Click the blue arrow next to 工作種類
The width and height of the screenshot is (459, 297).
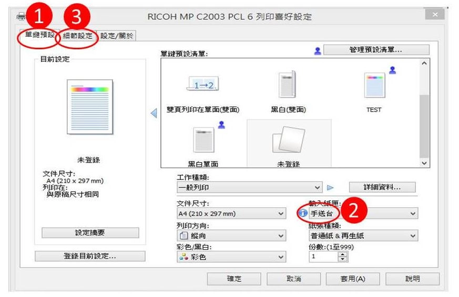point(330,187)
